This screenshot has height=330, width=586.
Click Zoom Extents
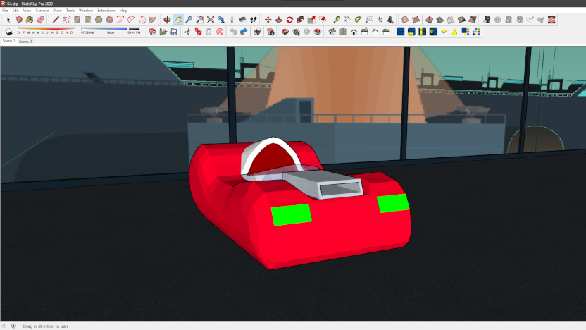tap(211, 20)
